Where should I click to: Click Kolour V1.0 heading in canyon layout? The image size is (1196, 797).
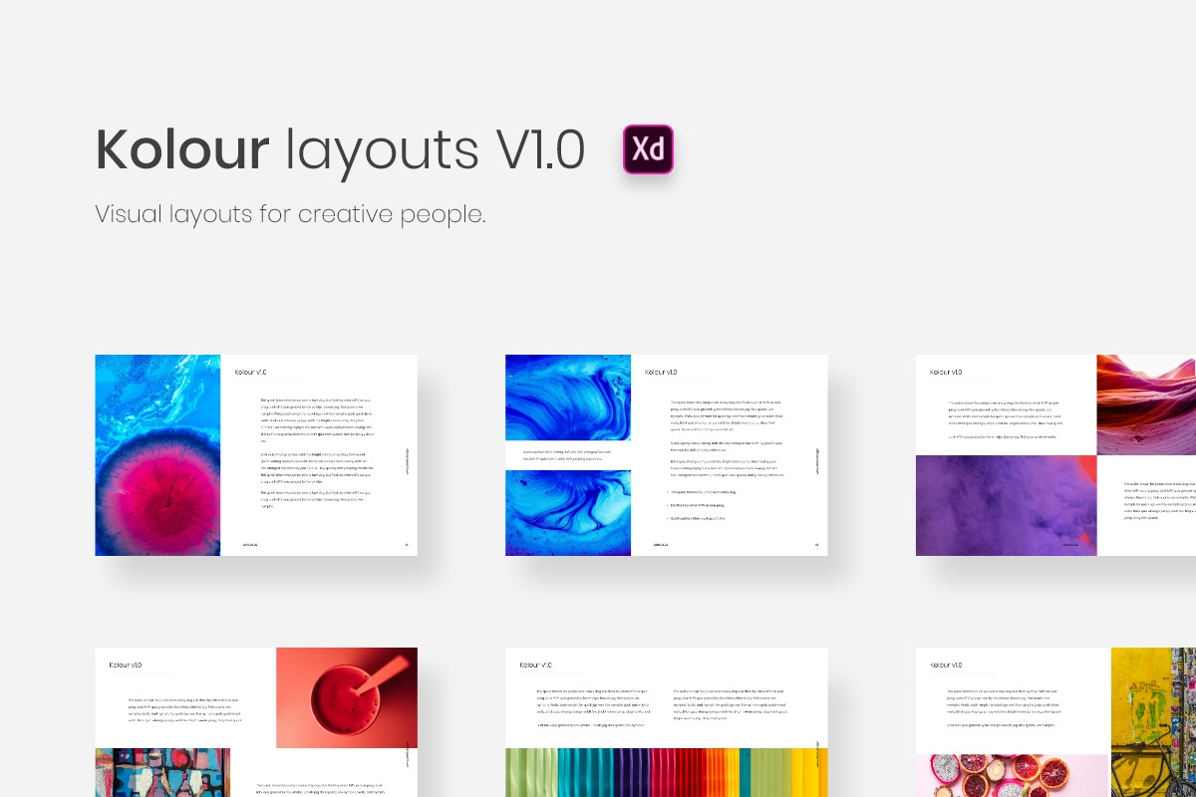pyautogui.click(x=946, y=373)
